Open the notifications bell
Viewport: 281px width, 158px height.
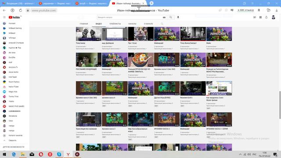pyautogui.click(x=267, y=18)
